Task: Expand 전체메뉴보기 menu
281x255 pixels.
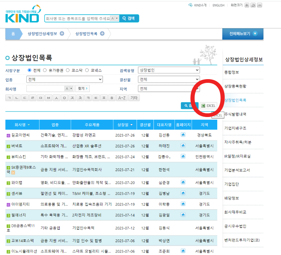Action: tap(243, 33)
